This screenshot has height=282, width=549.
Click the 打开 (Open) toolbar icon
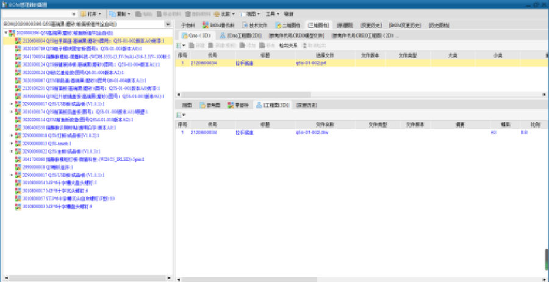click(87, 13)
